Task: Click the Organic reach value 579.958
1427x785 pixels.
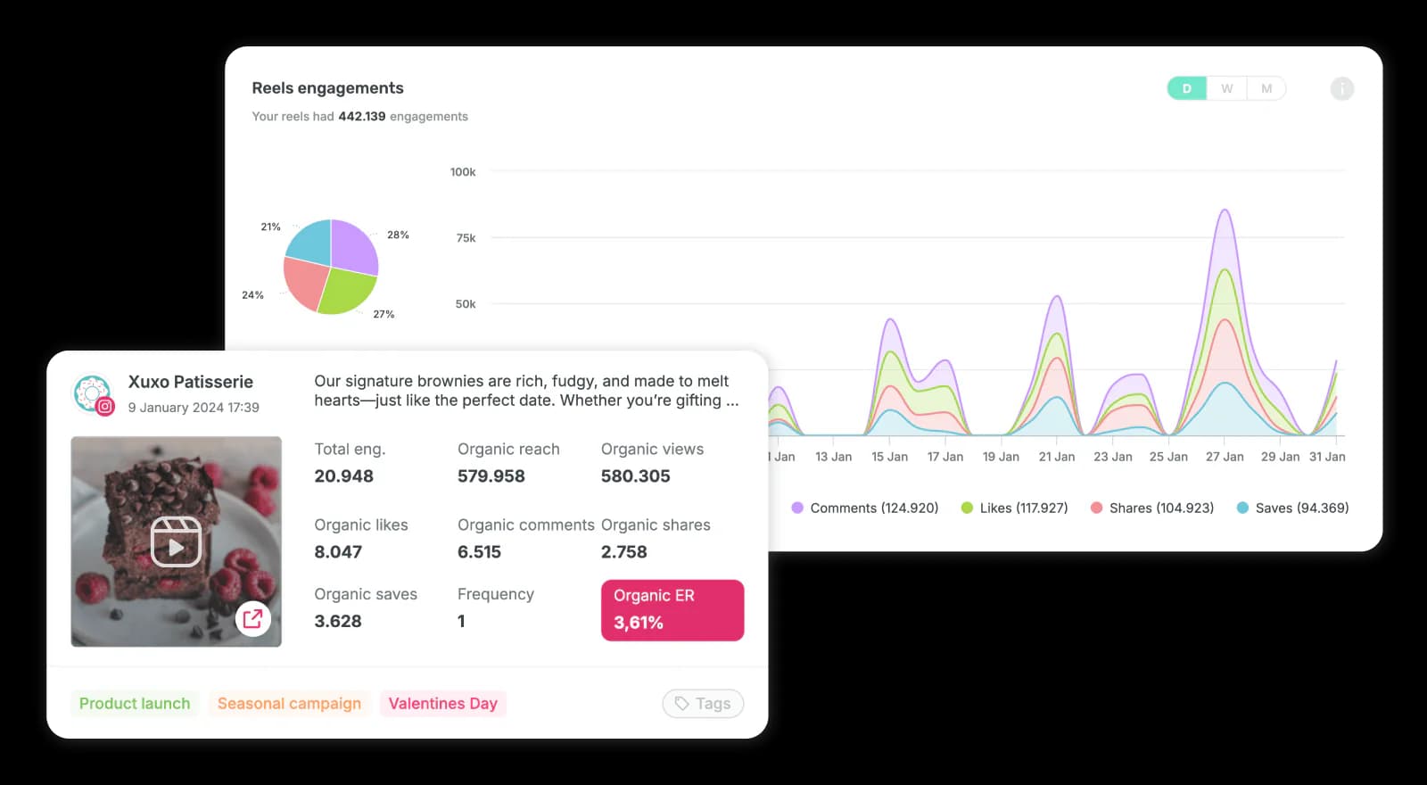Action: (491, 476)
